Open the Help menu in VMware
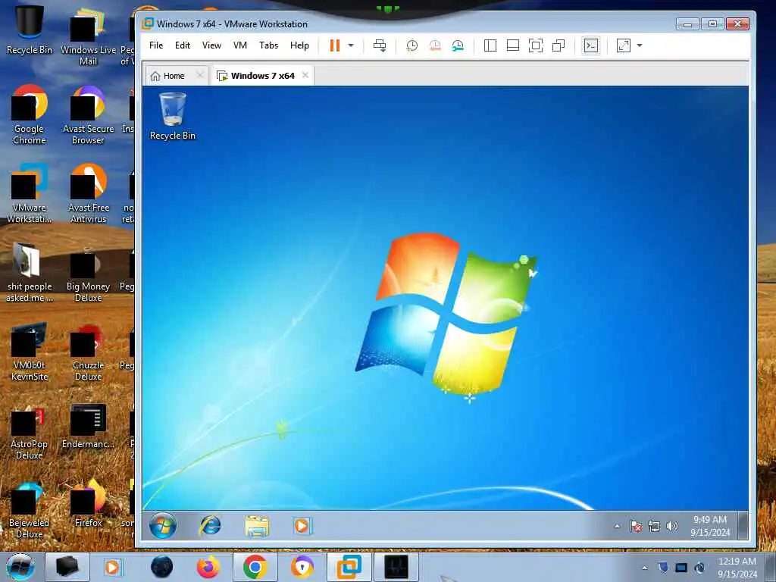Screen dimensions: 776x582 pos(299,45)
